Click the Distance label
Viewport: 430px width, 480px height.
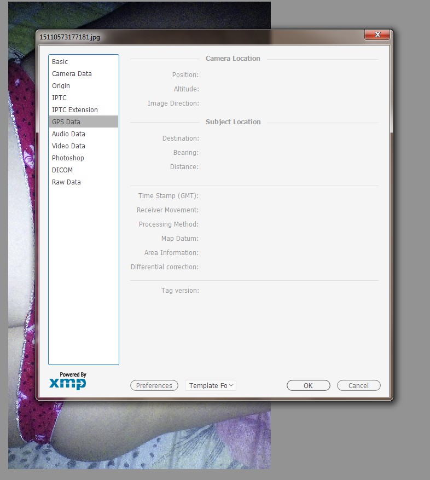tap(184, 166)
